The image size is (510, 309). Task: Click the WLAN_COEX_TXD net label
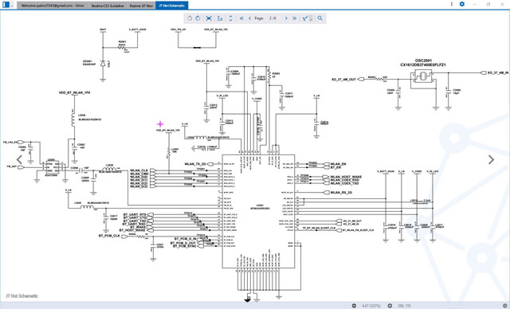click(x=344, y=183)
